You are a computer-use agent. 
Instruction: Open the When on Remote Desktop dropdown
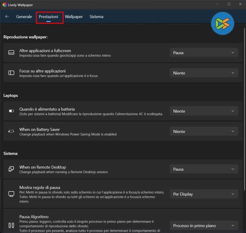coord(204,169)
